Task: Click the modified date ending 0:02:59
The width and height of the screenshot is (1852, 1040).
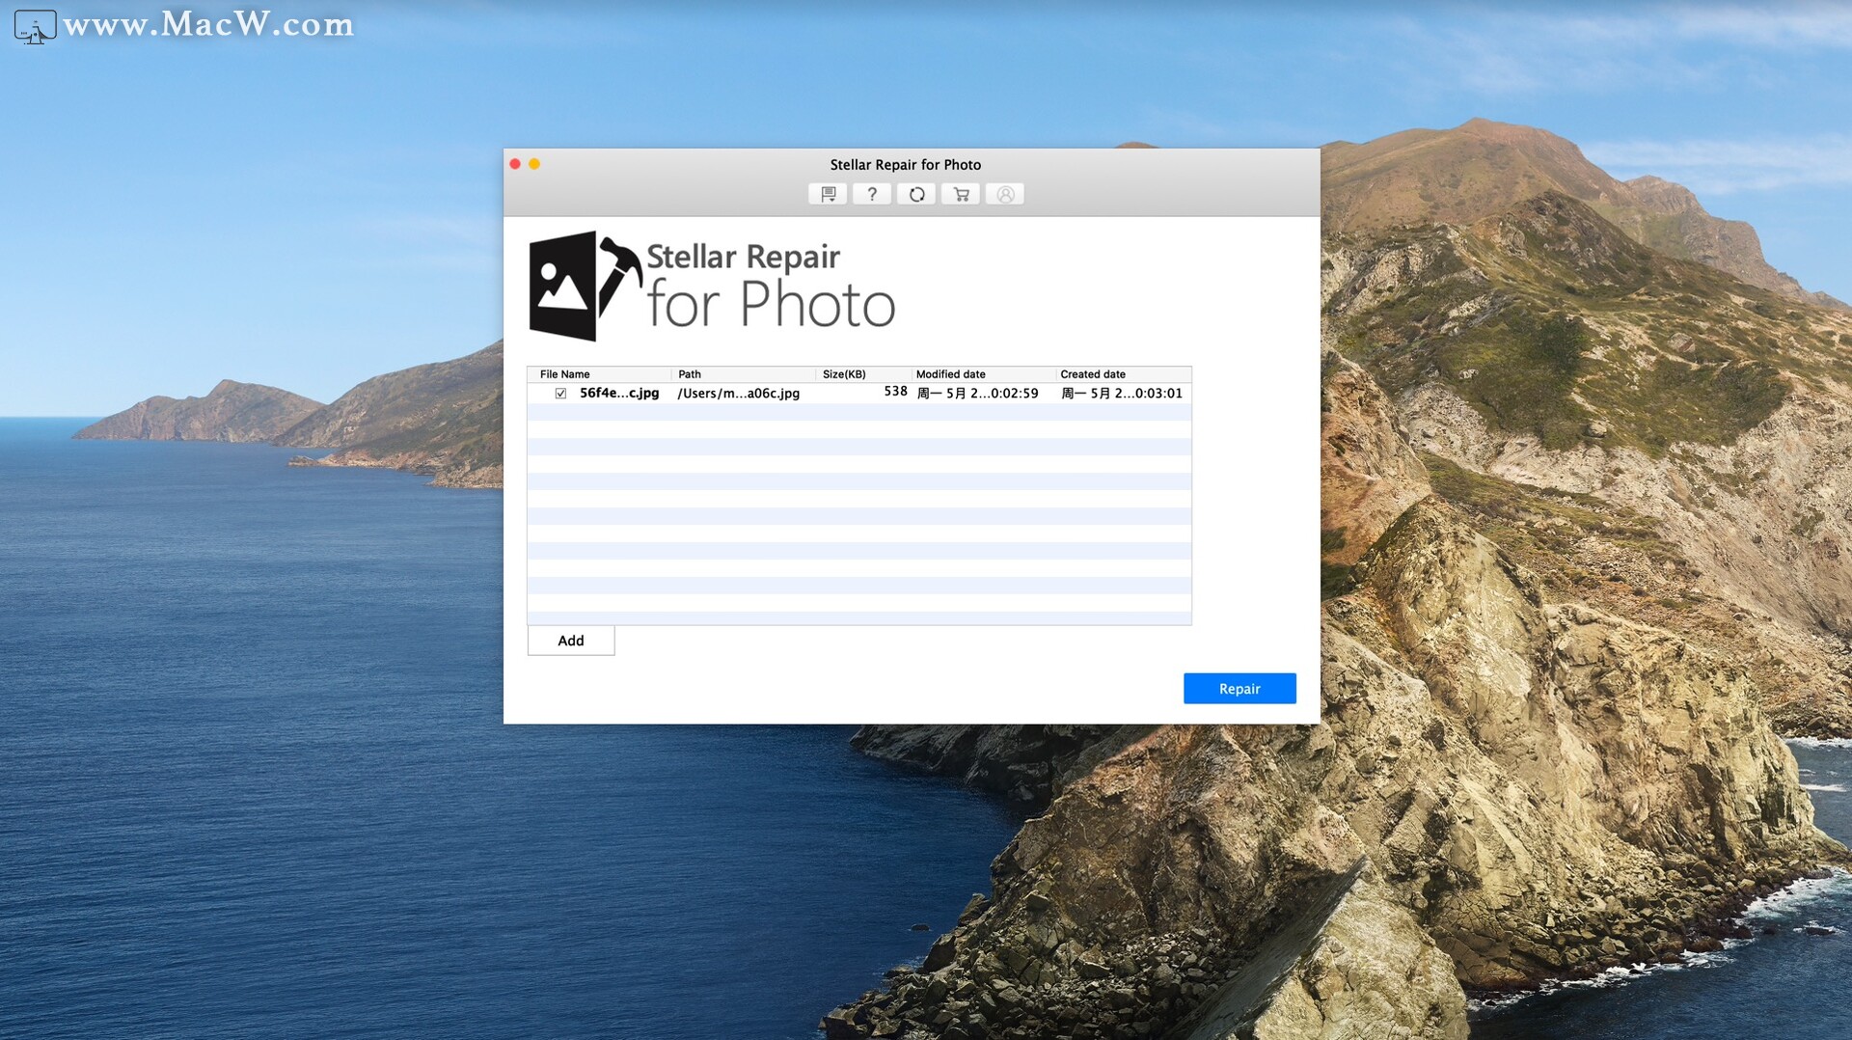Action: click(977, 394)
